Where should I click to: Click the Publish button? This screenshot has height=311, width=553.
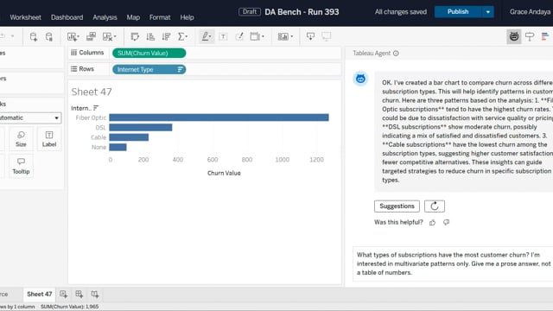click(458, 12)
